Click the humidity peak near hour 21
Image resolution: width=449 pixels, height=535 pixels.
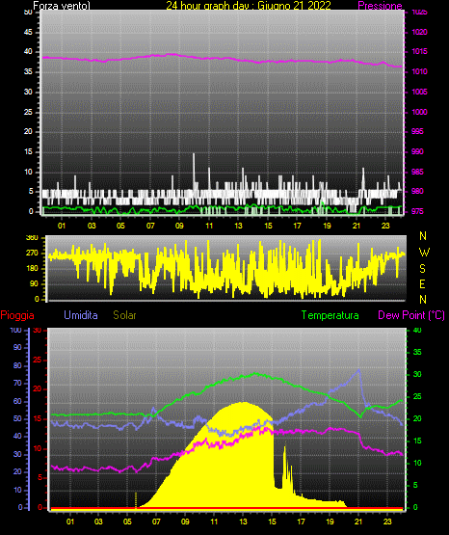click(358, 370)
